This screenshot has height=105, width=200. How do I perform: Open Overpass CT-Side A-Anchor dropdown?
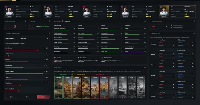coord(185,43)
